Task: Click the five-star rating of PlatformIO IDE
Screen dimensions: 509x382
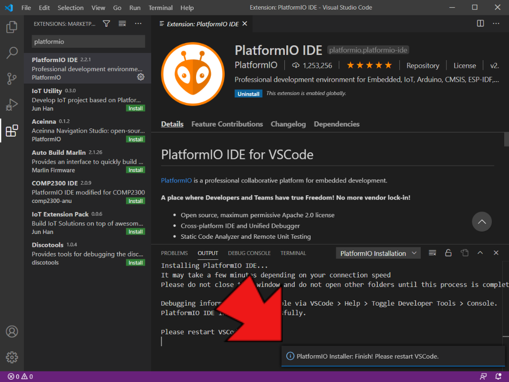Action: point(369,65)
